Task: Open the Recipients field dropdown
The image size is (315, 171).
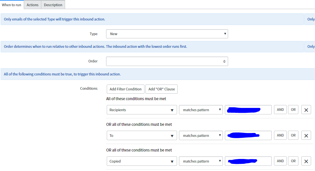Action: (x=142, y=110)
